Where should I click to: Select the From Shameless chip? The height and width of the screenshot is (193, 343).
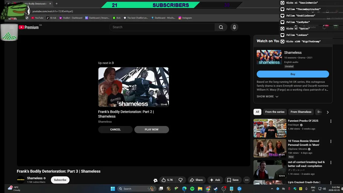tap(301, 112)
